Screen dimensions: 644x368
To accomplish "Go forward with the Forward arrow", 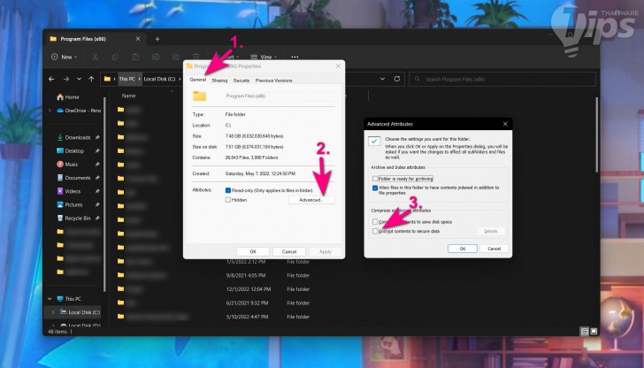I will (65, 79).
